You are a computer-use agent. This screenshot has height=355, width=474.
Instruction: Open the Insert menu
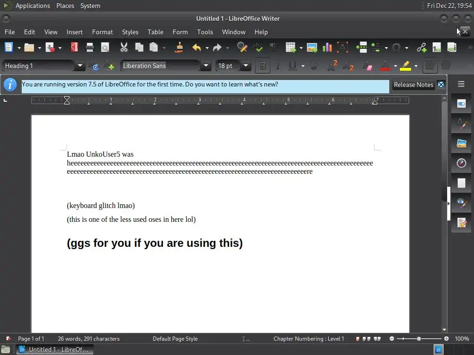pyautogui.click(x=75, y=32)
